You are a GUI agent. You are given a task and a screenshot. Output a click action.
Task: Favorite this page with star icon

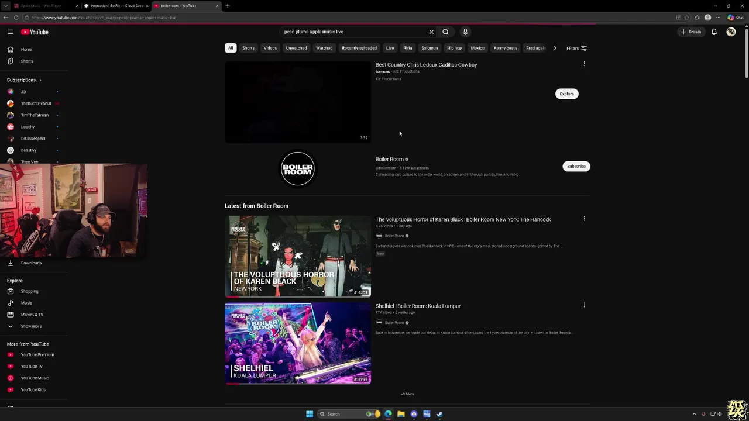click(x=687, y=18)
